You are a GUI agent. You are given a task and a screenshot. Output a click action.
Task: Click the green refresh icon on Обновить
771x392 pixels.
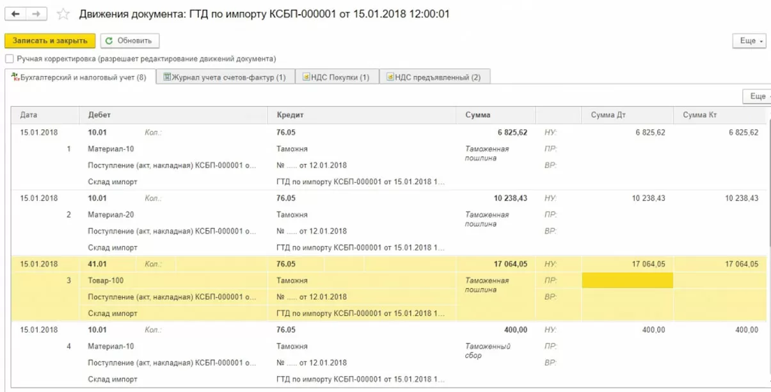(x=109, y=41)
